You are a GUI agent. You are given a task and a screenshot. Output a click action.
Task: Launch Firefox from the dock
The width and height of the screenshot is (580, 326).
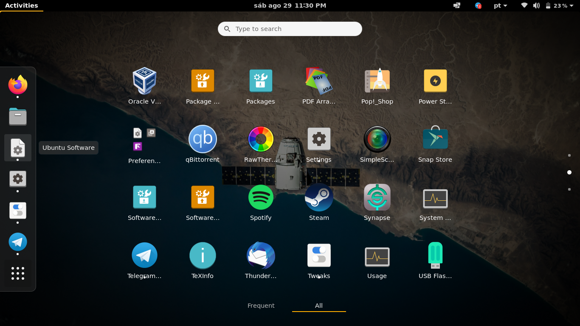18,84
